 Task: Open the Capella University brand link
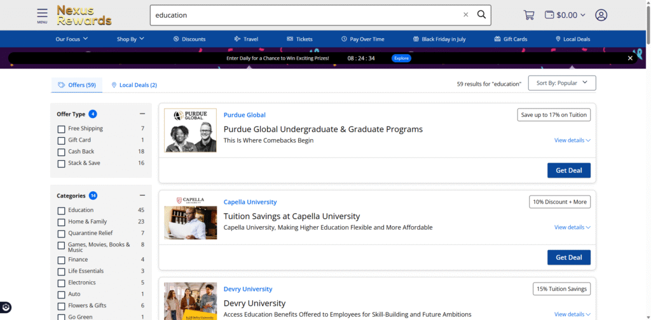coord(250,202)
